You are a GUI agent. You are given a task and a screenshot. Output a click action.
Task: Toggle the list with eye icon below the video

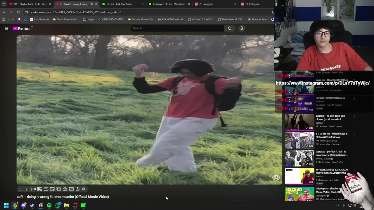(40, 189)
